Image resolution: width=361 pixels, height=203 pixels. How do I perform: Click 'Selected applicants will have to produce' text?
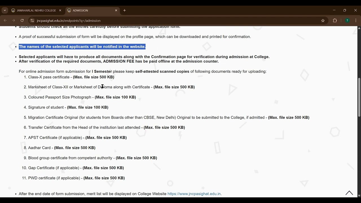point(144,57)
